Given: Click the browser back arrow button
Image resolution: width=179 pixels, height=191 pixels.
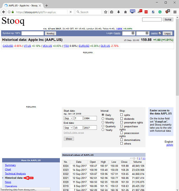Looking at the screenshot, I should point(4,12).
